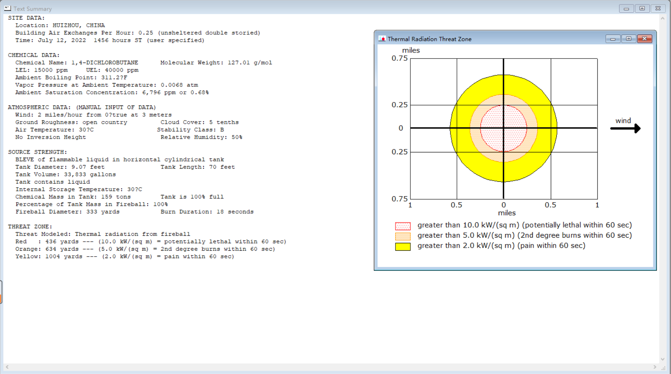Click the 'Yellow: 1004 yards' line
671x374 pixels.
click(125, 256)
